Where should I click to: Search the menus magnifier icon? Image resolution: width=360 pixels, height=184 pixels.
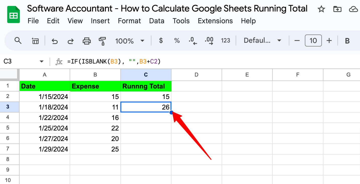tap(18, 40)
